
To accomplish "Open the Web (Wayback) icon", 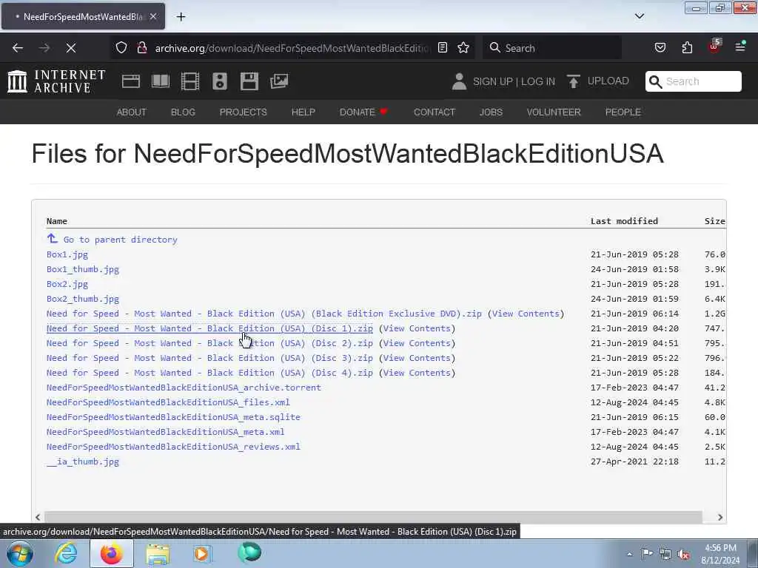I will pos(130,81).
